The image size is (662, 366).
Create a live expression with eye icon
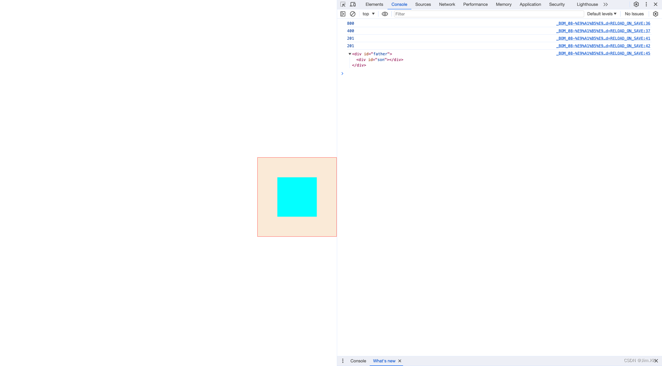click(385, 14)
